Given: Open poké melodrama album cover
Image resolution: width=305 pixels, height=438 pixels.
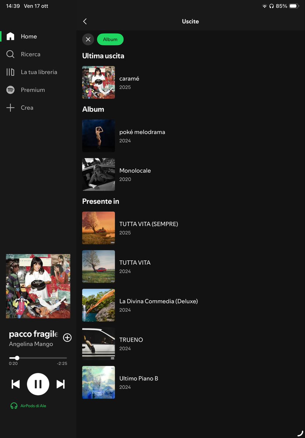Looking at the screenshot, I should 98,136.
